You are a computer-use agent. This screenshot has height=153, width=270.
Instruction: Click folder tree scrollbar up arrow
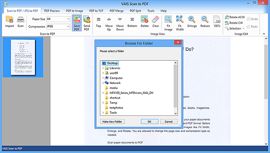pos(175,63)
